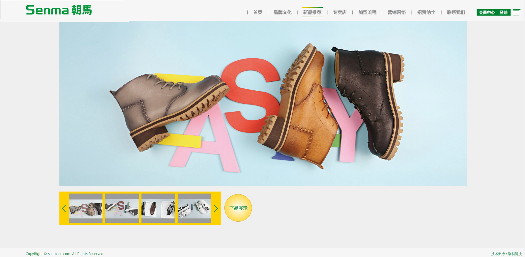525x257 pixels.
Task: Open the 专卖店 page
Action: tap(340, 12)
